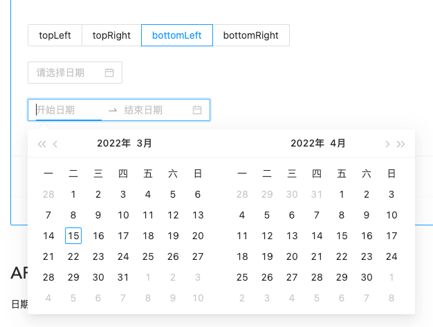Select topLeft placement option

coord(55,35)
